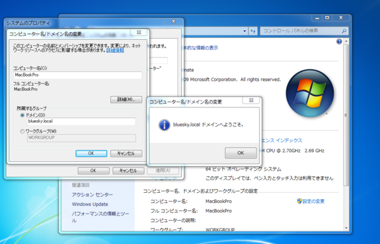This screenshot has height=244, width=380.
Task: Click the vertical scrollbar thumb in control panel
Action: [x=346, y=115]
